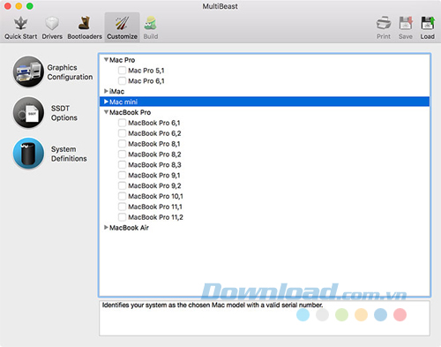Viewport: 441px width, 347px height.
Task: Open the Drivers shield icon
Action: coord(52,24)
